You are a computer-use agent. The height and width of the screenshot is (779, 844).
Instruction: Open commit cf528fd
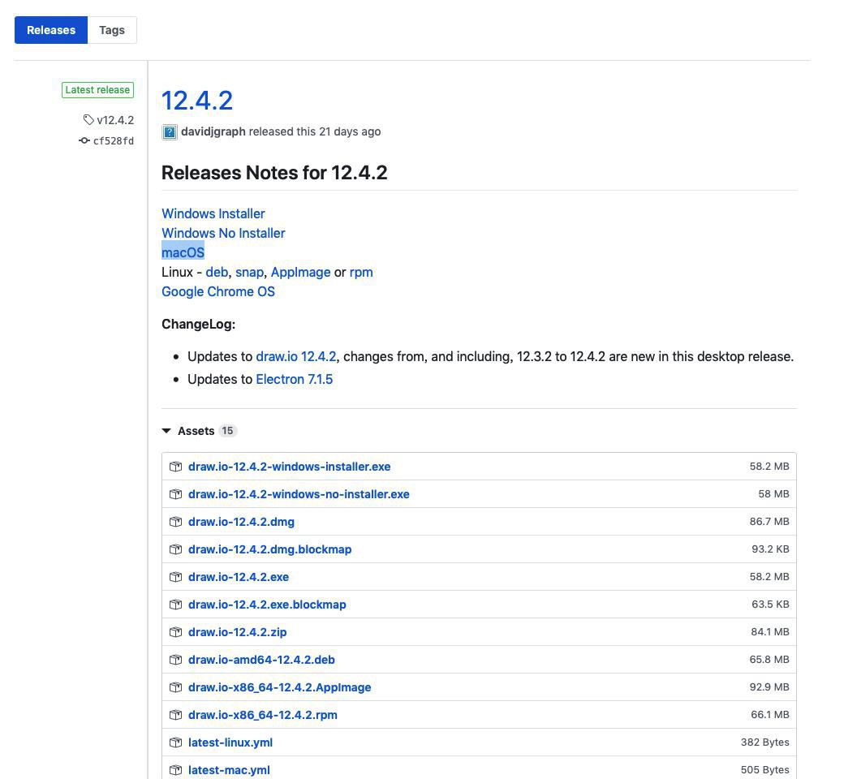(114, 141)
